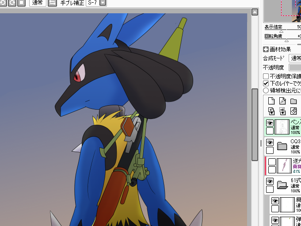
Task: Hide the ペン layer via its eye
Action: coord(270,123)
